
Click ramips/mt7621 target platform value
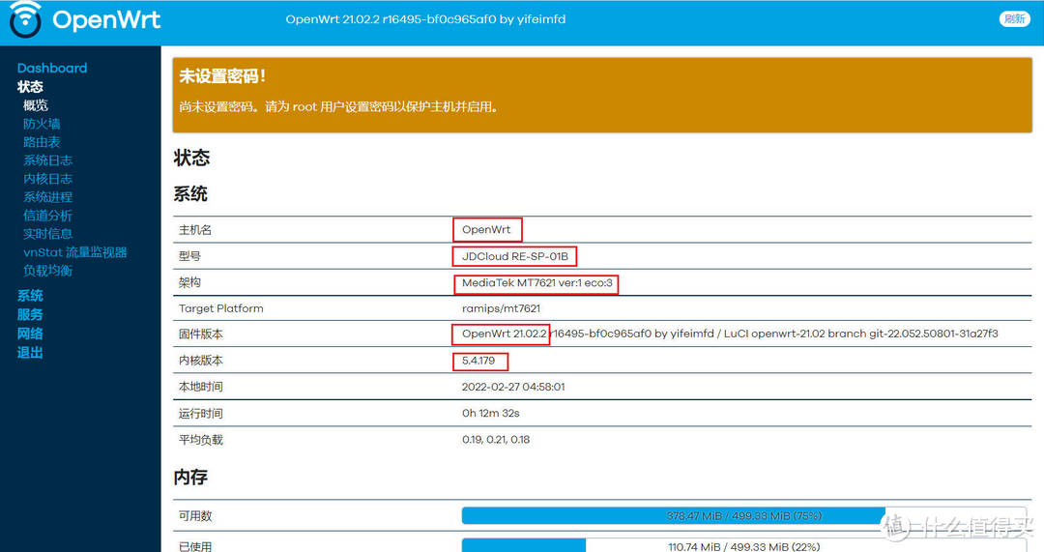[501, 308]
